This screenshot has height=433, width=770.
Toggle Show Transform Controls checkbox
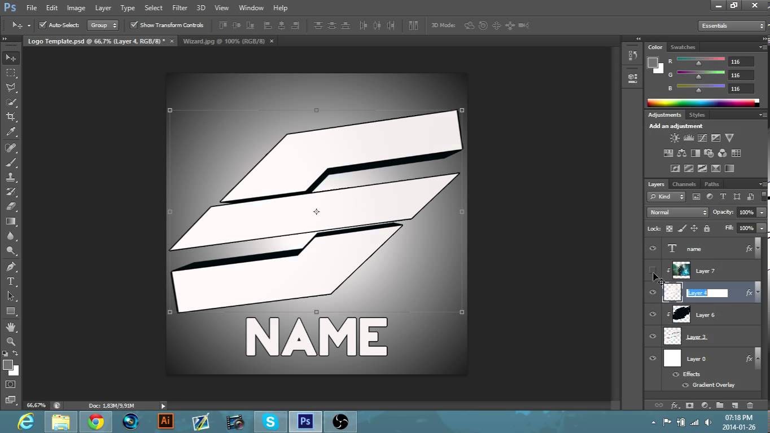(134, 25)
